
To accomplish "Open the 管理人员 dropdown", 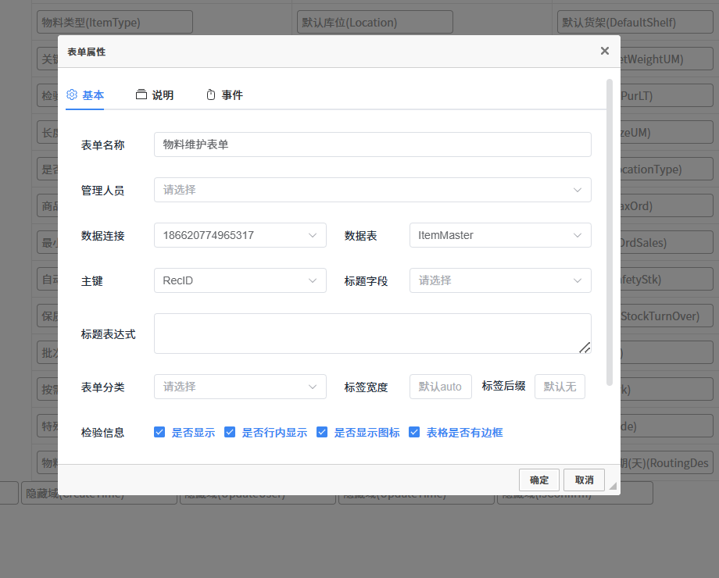I will tap(372, 190).
